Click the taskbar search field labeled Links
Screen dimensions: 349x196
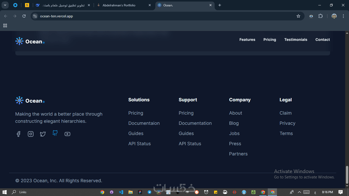coord(23,192)
